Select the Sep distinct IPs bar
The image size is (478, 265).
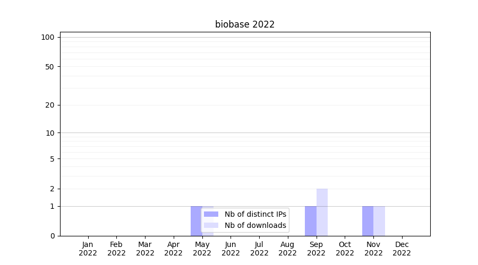310,220
